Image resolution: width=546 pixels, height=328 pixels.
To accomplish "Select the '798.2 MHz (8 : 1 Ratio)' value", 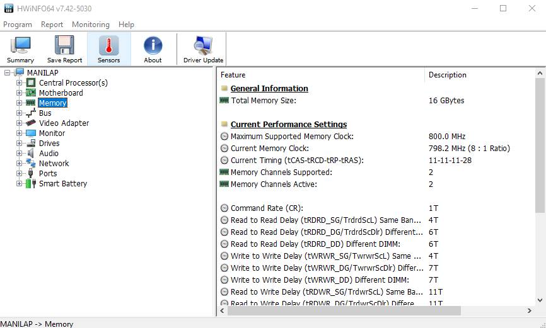I will [x=469, y=148].
